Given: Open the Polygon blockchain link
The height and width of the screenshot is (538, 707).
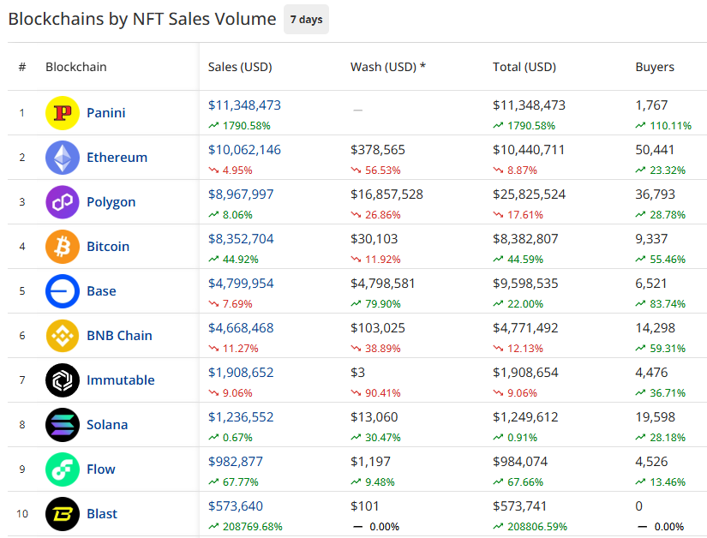Looking at the screenshot, I should click(111, 202).
